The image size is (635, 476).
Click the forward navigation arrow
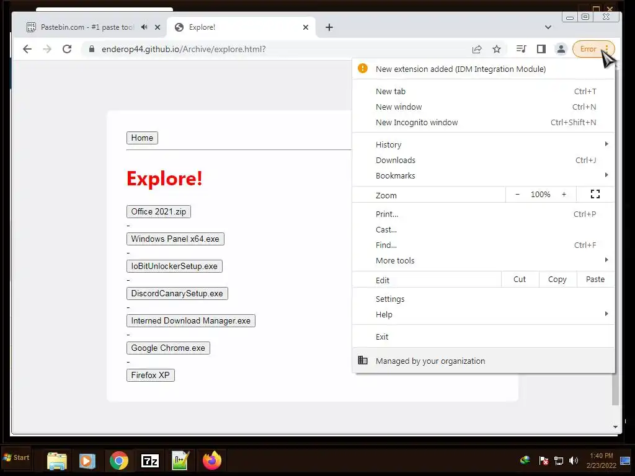[x=47, y=50]
